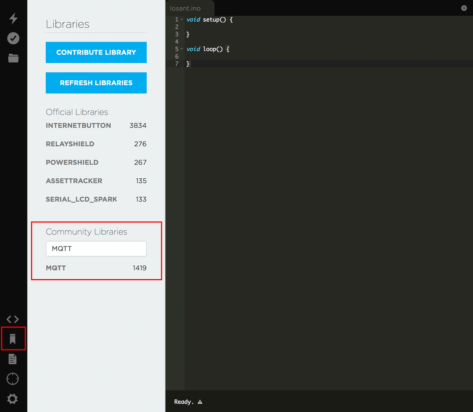Open the Docs document icon

point(13,359)
